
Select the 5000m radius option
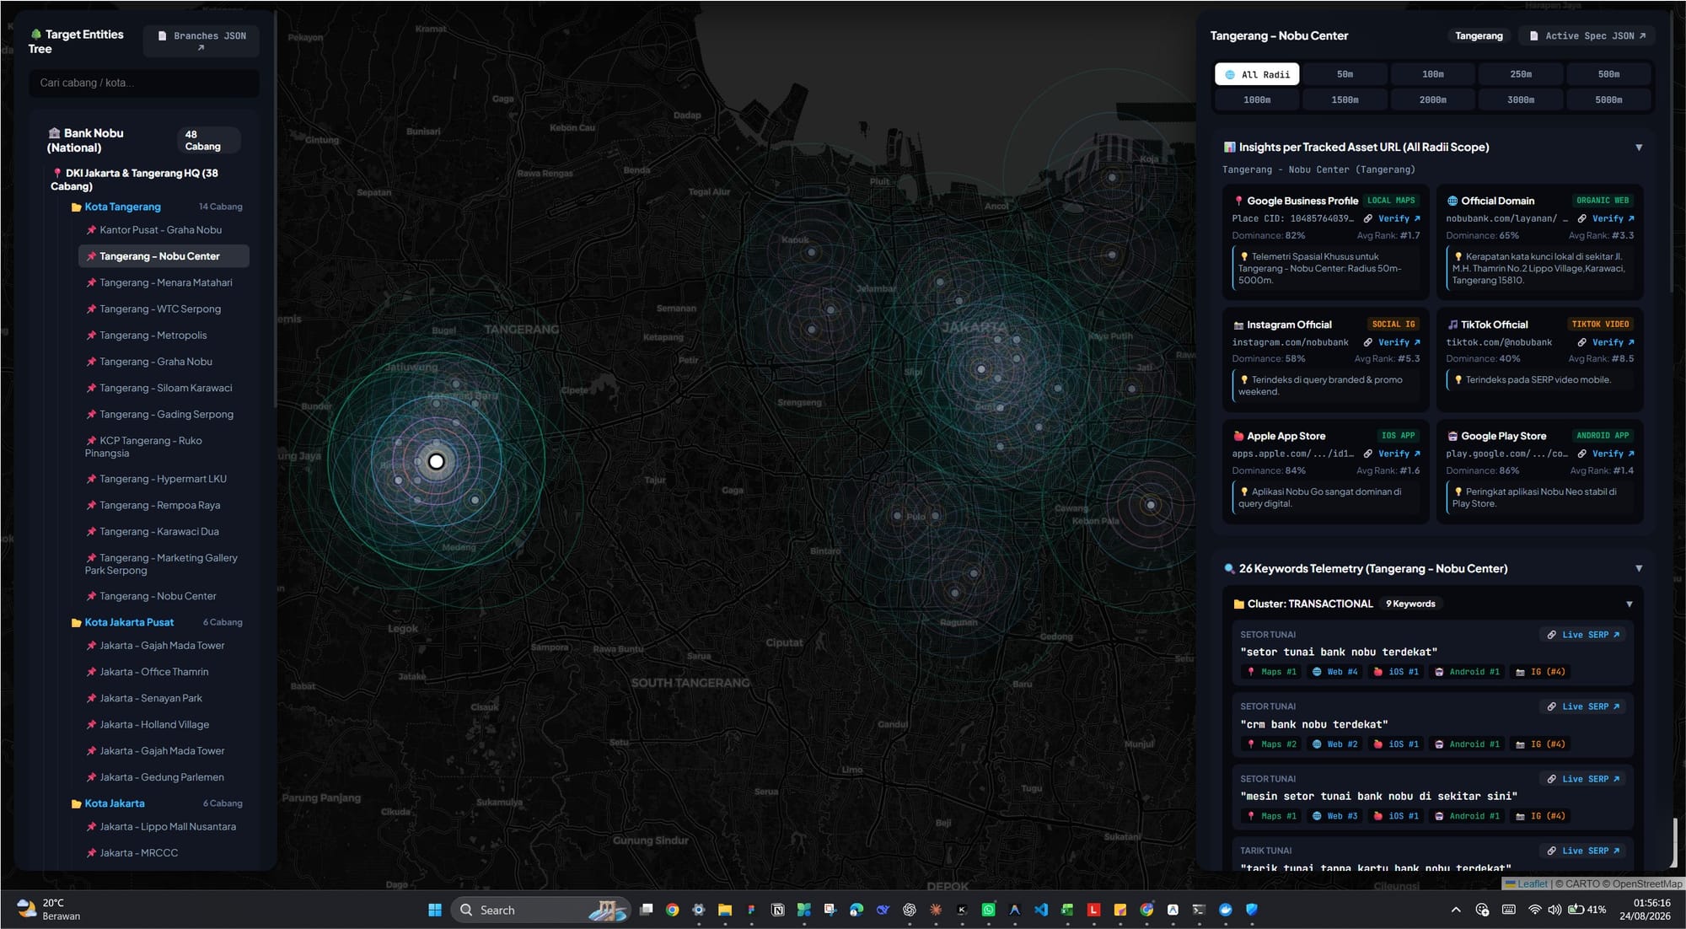1608,99
